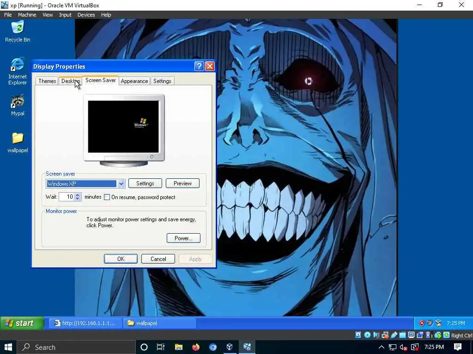Click the VirtualBox keyboard capture green arrow
This screenshot has width=473, height=354.
(x=447, y=335)
